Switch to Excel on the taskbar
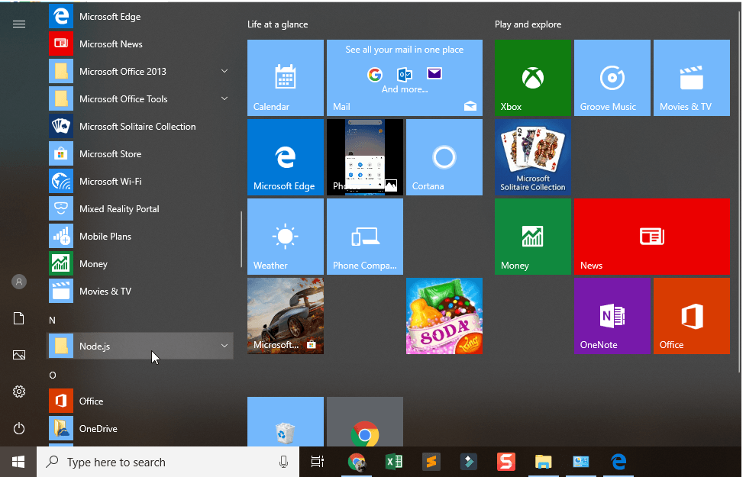The width and height of the screenshot is (746, 477). 394,462
